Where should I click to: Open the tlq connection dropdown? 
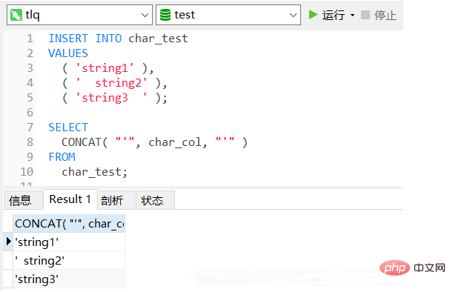click(145, 15)
